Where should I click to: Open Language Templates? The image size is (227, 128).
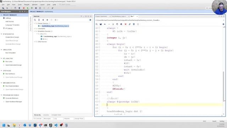pyautogui.click(x=12, y=25)
